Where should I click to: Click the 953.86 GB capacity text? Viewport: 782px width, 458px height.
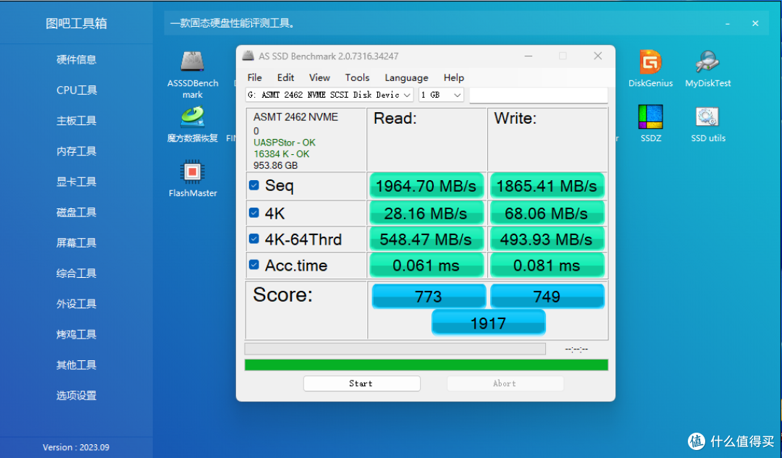click(275, 166)
